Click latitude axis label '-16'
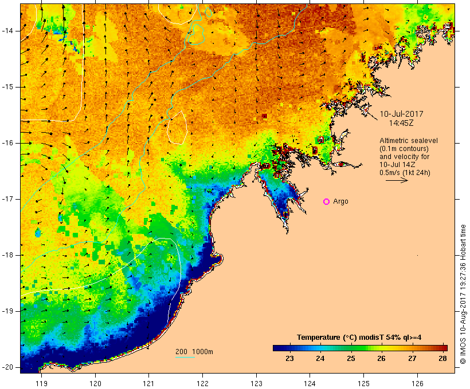The image size is (470, 389). click(x=7, y=143)
